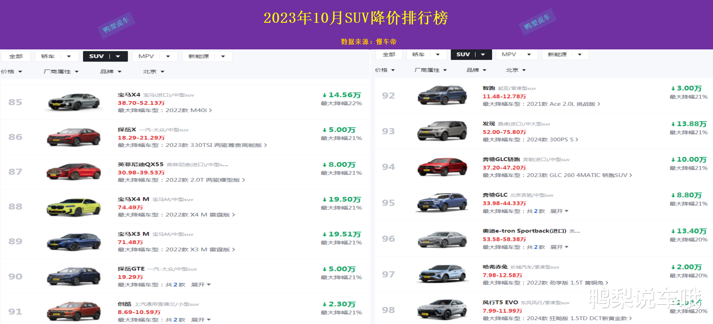The image size is (713, 324).
Task: Expand the 品牌 filter in right panel
Action: click(476, 70)
